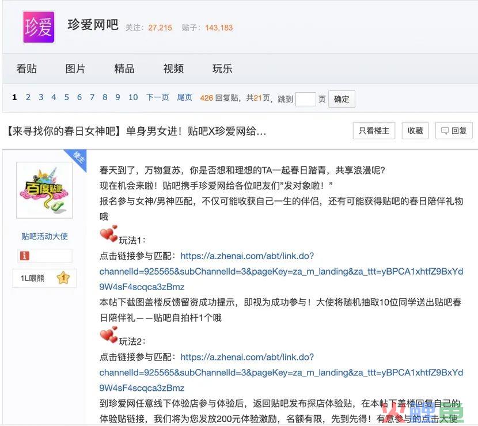Viewport: 478px width, 426px height.
Task: Click 尾页 last page link
Action: [x=184, y=97]
